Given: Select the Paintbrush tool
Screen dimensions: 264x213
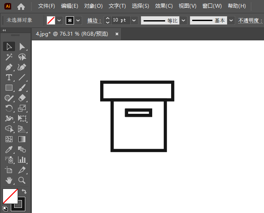Looking at the screenshot, I should coord(22,88).
